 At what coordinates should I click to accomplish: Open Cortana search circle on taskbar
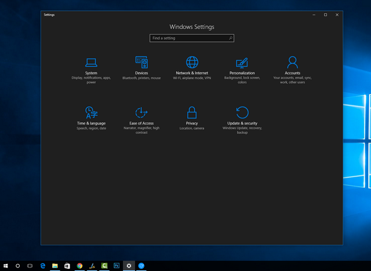[18, 266]
